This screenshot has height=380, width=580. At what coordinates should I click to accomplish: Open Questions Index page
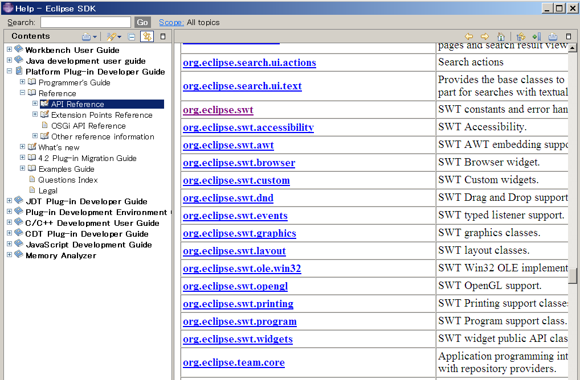[68, 180]
